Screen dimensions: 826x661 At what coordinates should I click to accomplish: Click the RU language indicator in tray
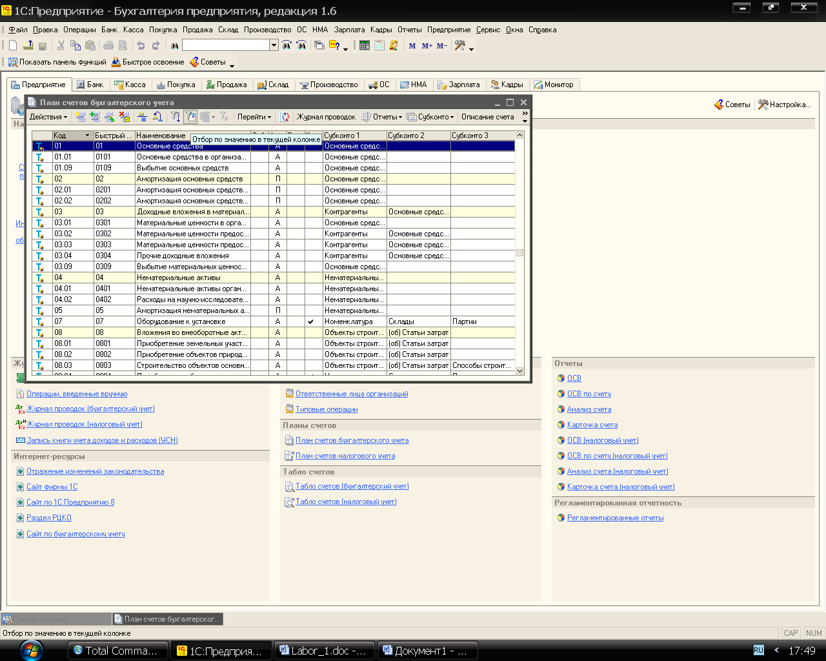pos(758,651)
